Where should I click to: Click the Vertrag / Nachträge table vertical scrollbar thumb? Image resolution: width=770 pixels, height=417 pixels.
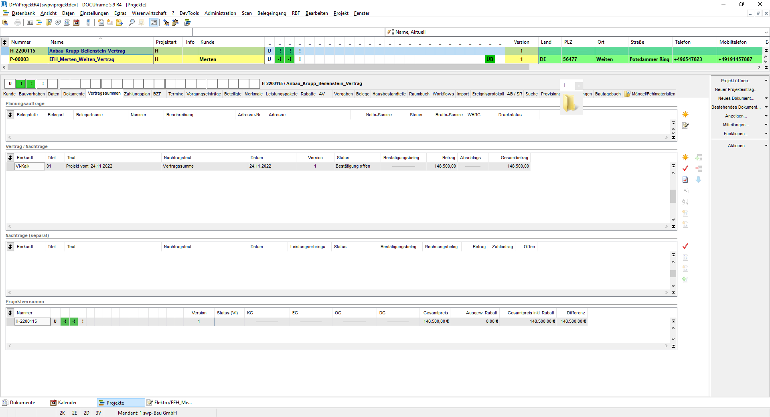pyautogui.click(x=673, y=196)
